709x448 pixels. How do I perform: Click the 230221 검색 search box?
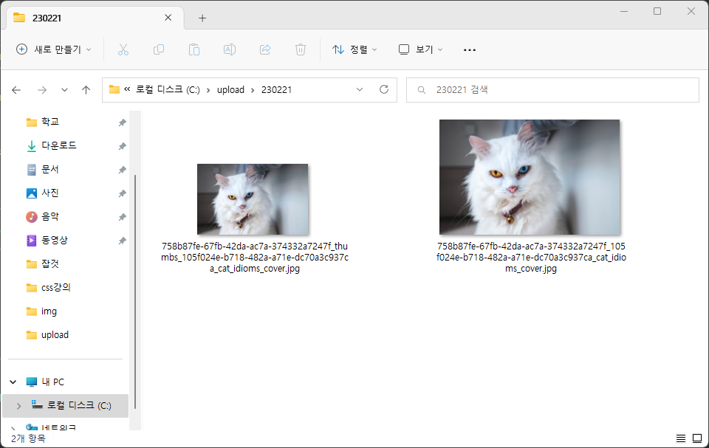(x=552, y=90)
